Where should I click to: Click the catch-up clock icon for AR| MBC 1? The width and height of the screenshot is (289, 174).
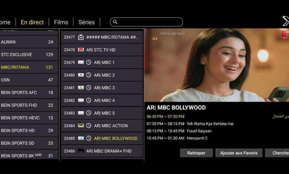(89, 63)
